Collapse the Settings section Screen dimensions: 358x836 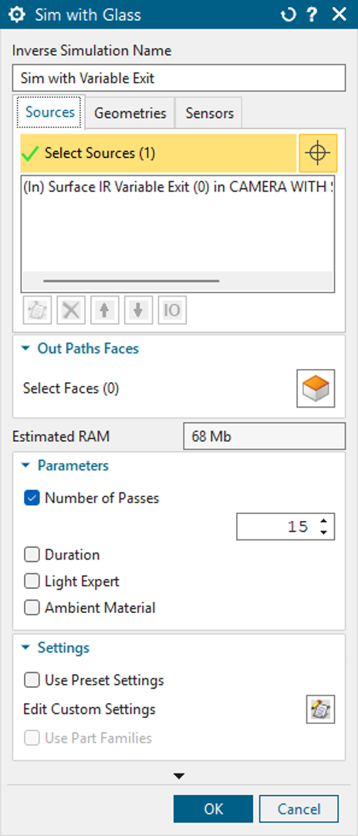click(25, 648)
